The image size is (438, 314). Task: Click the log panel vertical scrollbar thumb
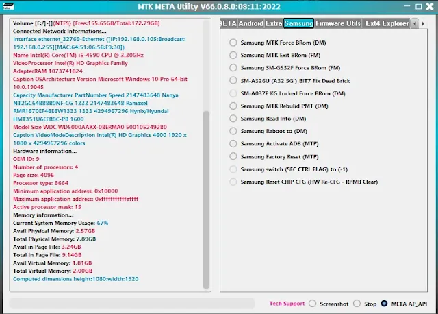pyautogui.click(x=206, y=200)
